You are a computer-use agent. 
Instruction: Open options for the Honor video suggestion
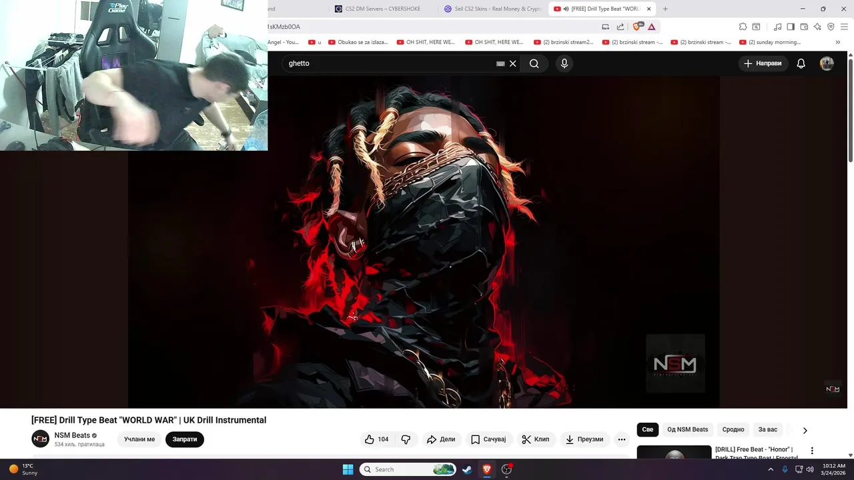pos(812,451)
